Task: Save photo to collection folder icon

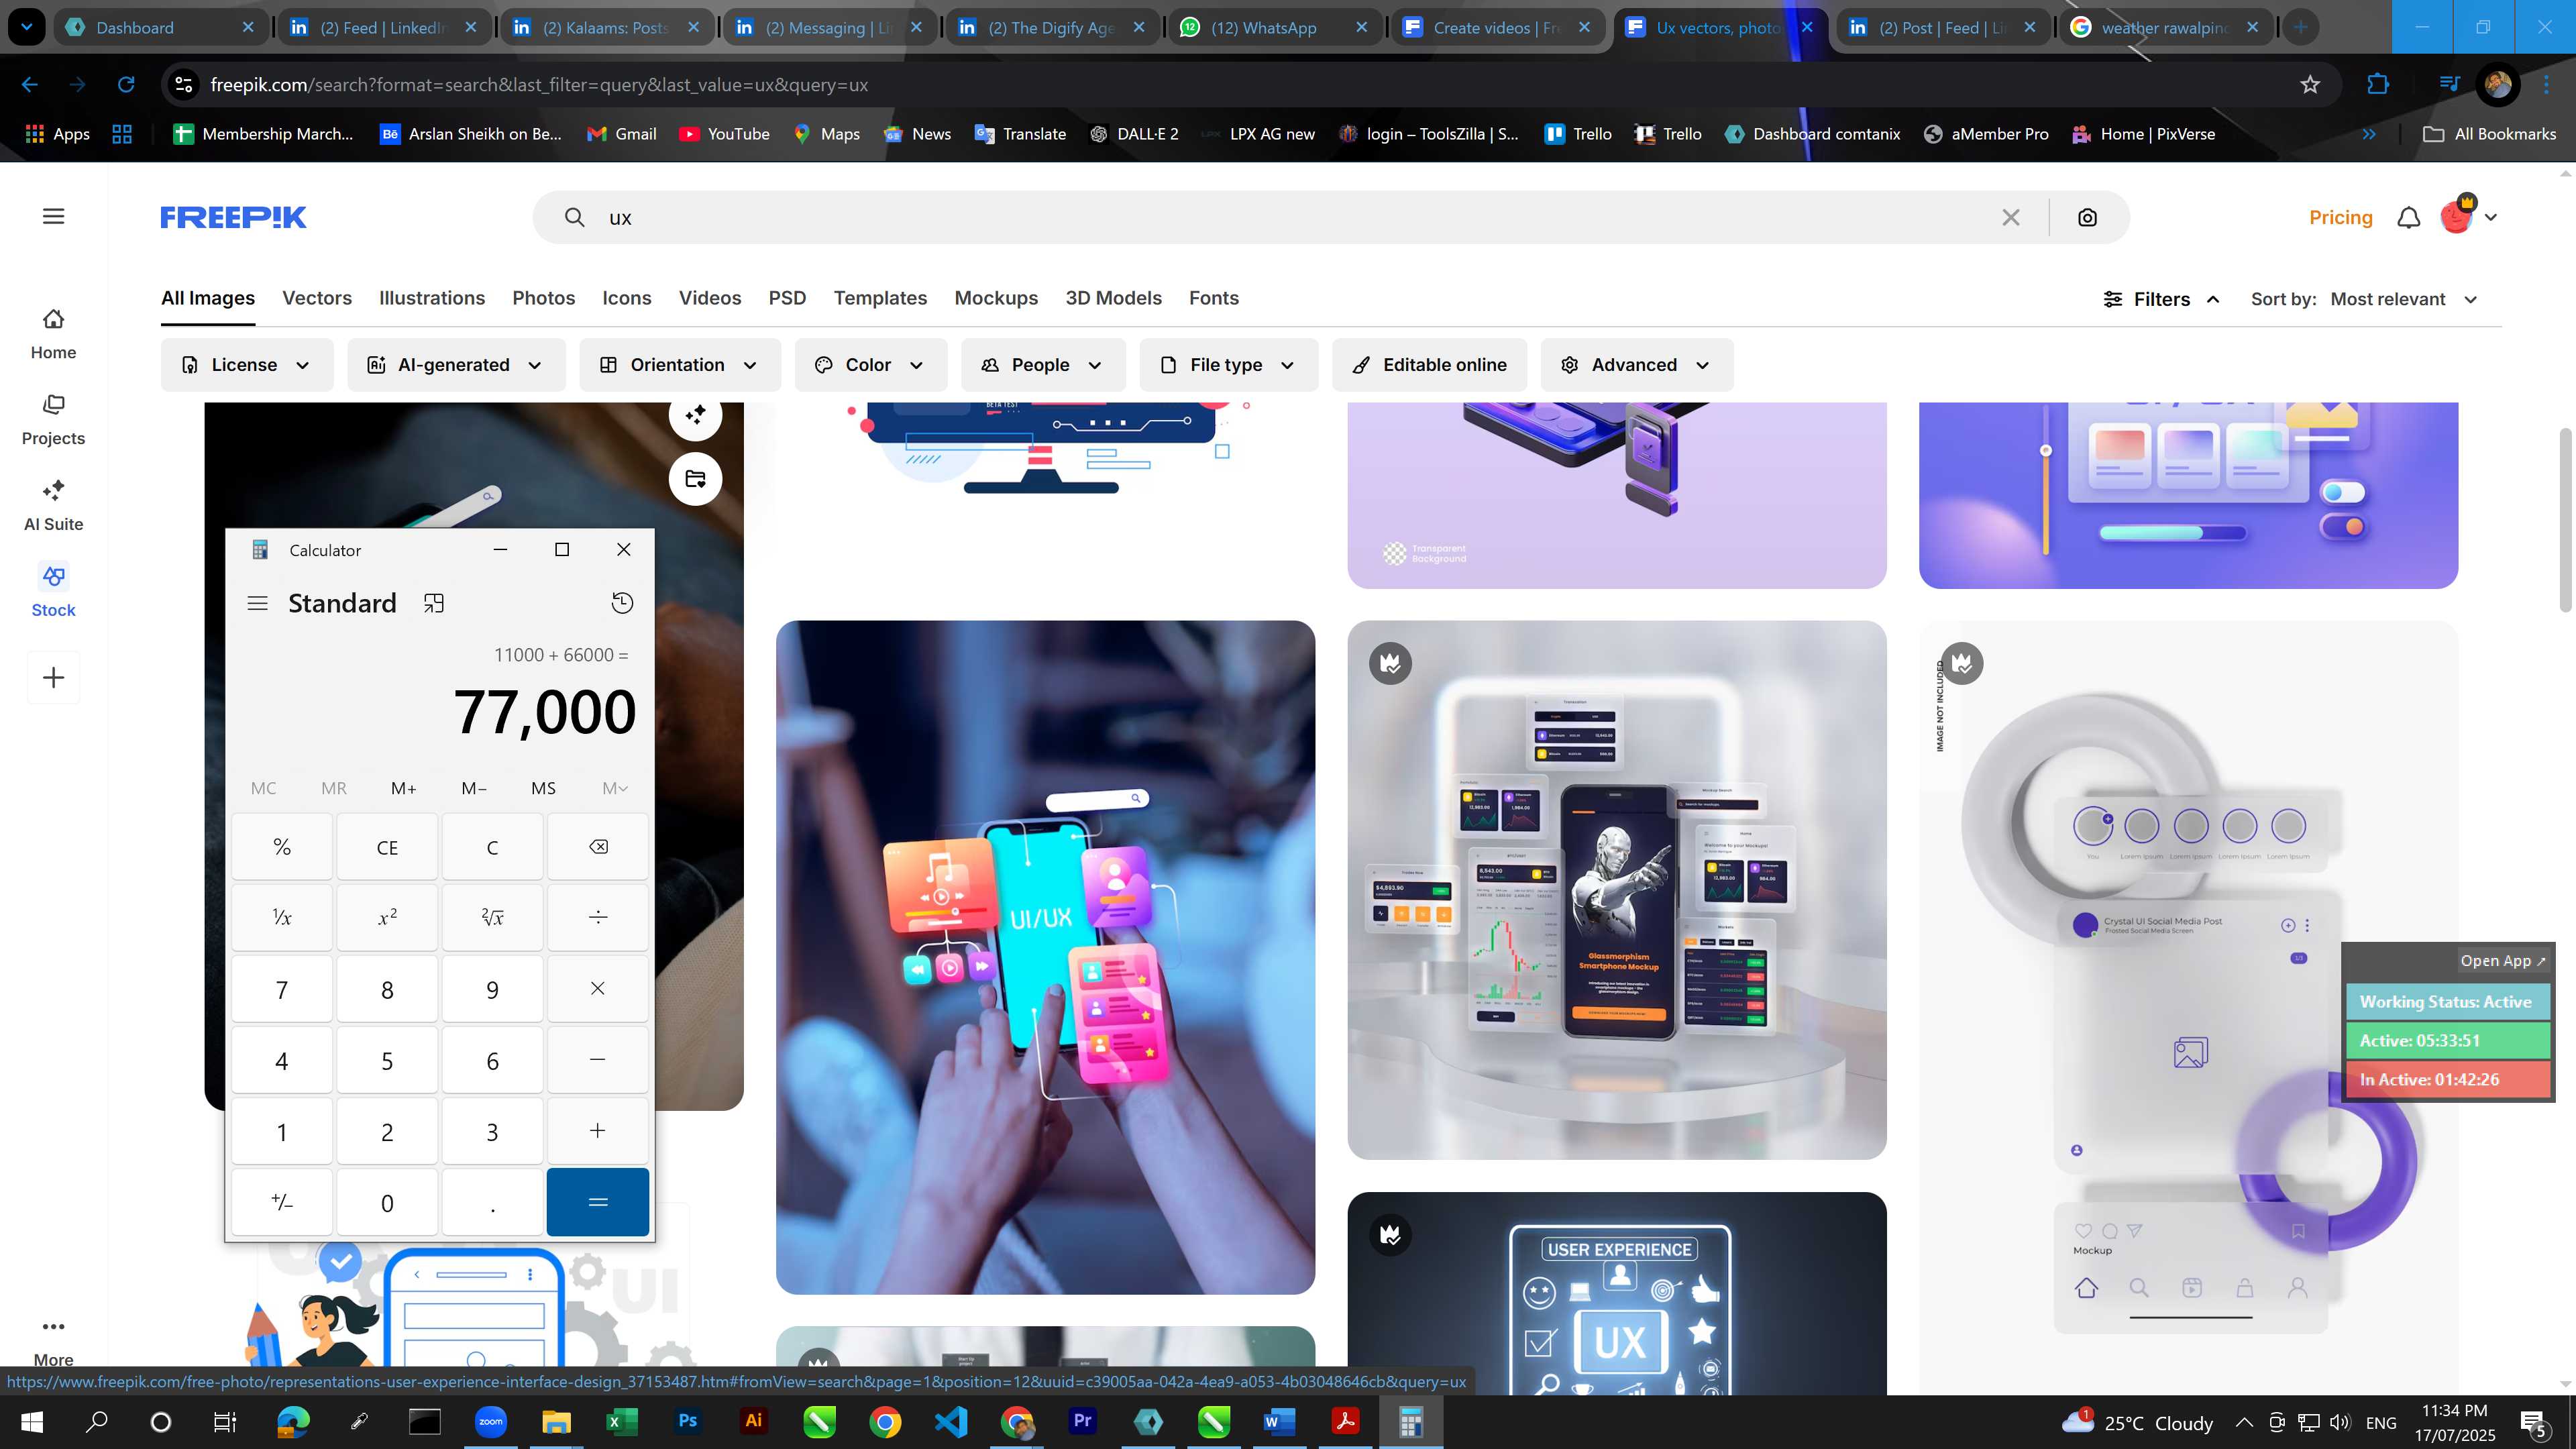Action: click(695, 478)
